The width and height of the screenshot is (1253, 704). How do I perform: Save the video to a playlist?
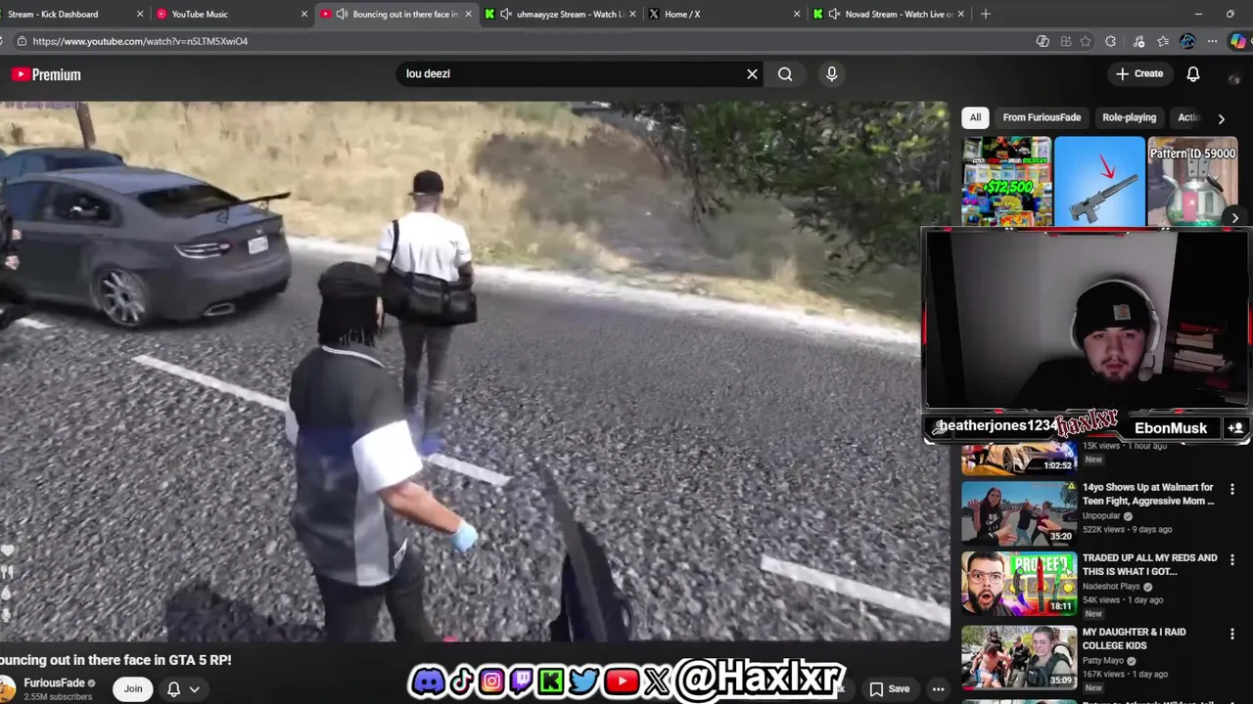(x=890, y=689)
